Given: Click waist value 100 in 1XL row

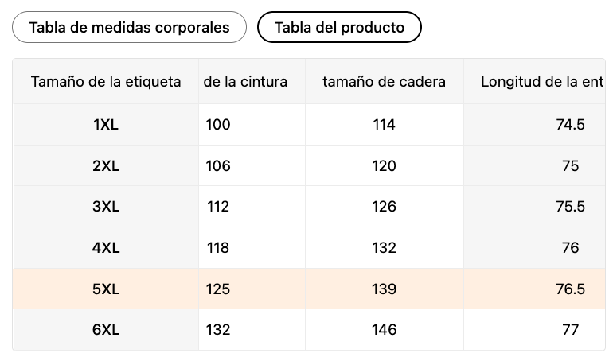Looking at the screenshot, I should pyautogui.click(x=217, y=124).
